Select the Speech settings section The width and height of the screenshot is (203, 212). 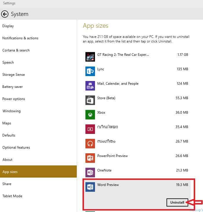38,62
